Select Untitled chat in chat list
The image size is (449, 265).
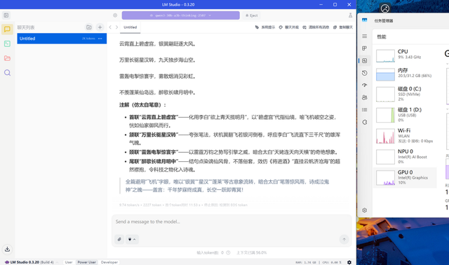pos(62,39)
